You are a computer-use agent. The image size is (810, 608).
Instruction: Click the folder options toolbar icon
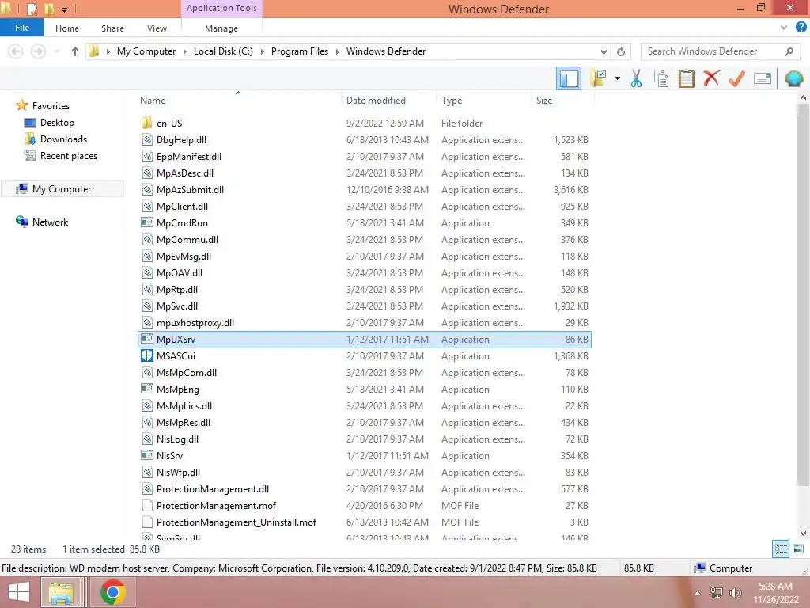coord(599,78)
